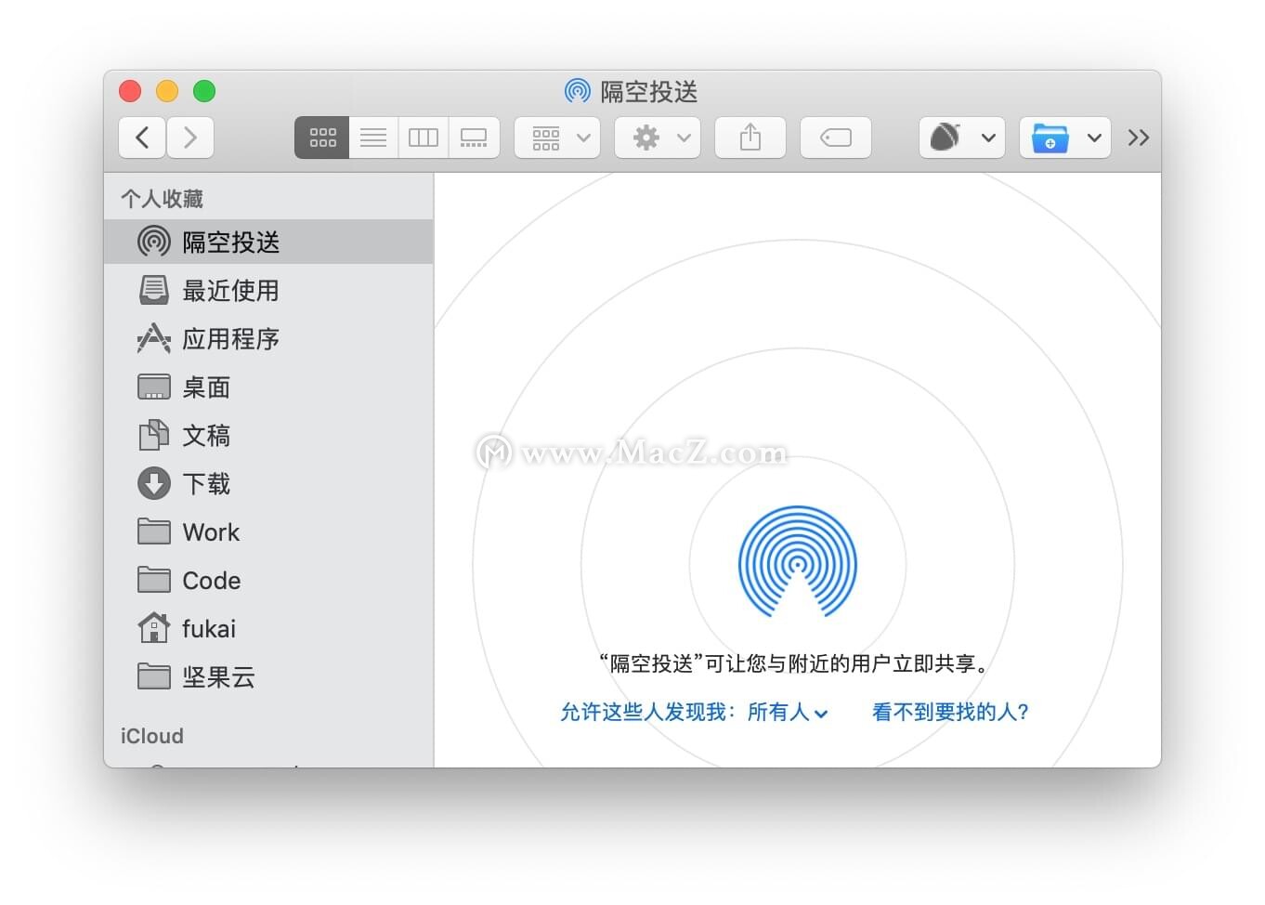
Task: Click the yellow minimize window button
Action: (x=167, y=91)
